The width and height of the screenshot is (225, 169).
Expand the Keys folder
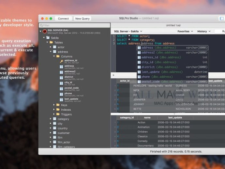click(x=54, y=105)
